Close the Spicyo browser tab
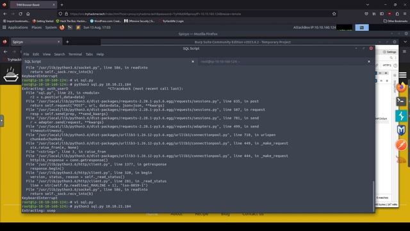410x231 pixels. pyautogui.click(x=58, y=42)
